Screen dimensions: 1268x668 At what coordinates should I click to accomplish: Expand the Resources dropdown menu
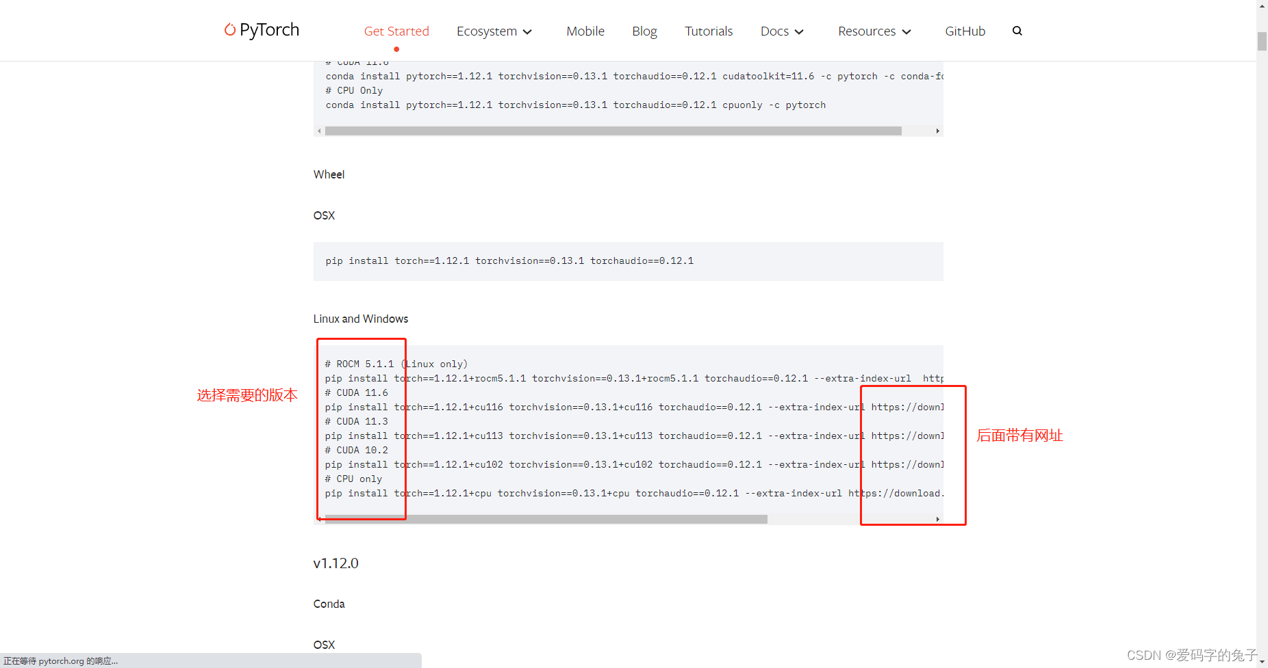(x=874, y=31)
